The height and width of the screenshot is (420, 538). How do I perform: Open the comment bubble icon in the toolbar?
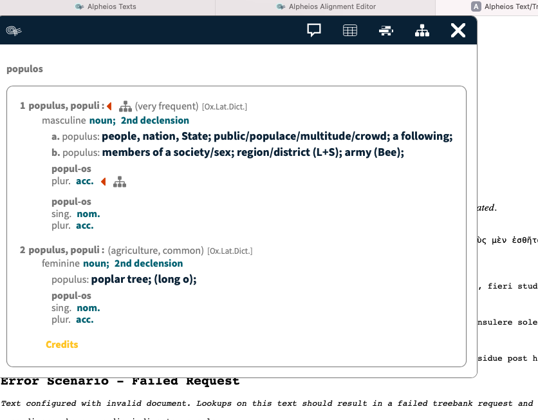pyautogui.click(x=313, y=30)
